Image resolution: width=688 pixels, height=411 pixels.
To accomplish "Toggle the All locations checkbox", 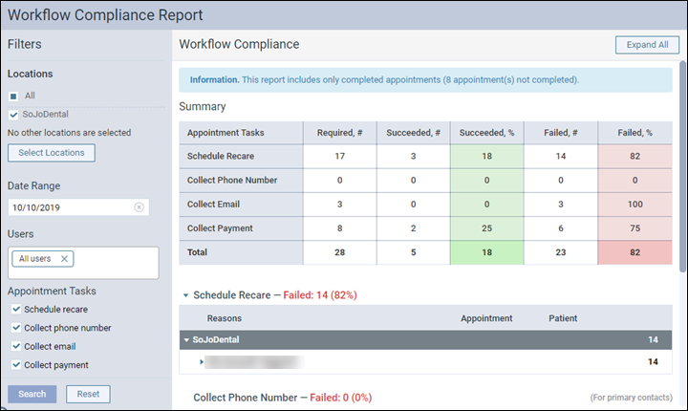I will pyautogui.click(x=13, y=96).
